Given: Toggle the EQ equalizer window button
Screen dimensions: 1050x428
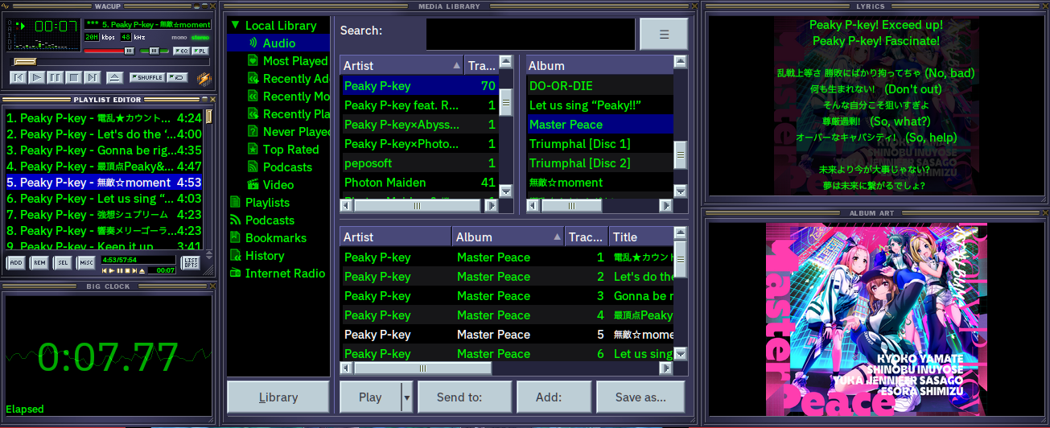Looking at the screenshot, I should tap(182, 51).
